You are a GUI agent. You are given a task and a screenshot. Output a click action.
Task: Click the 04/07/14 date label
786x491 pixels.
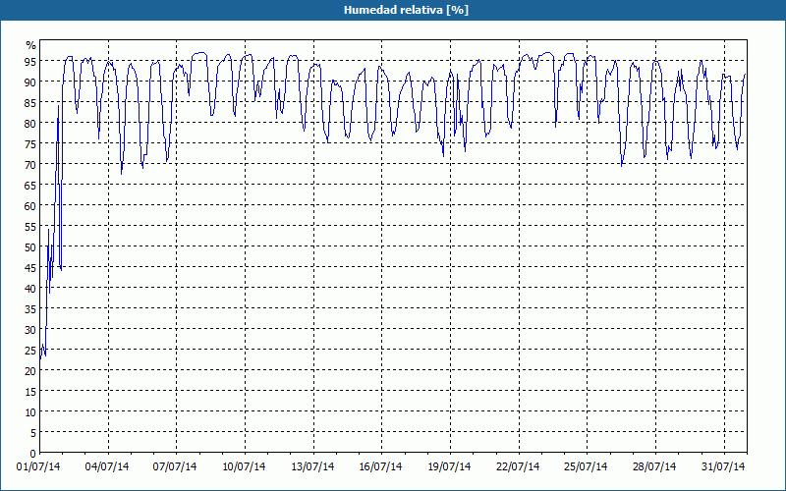tap(107, 467)
